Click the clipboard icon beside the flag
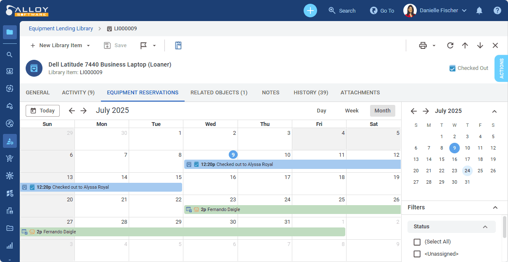 [178, 45]
